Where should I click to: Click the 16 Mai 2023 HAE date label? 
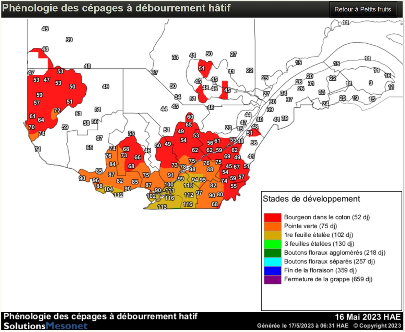click(367, 317)
